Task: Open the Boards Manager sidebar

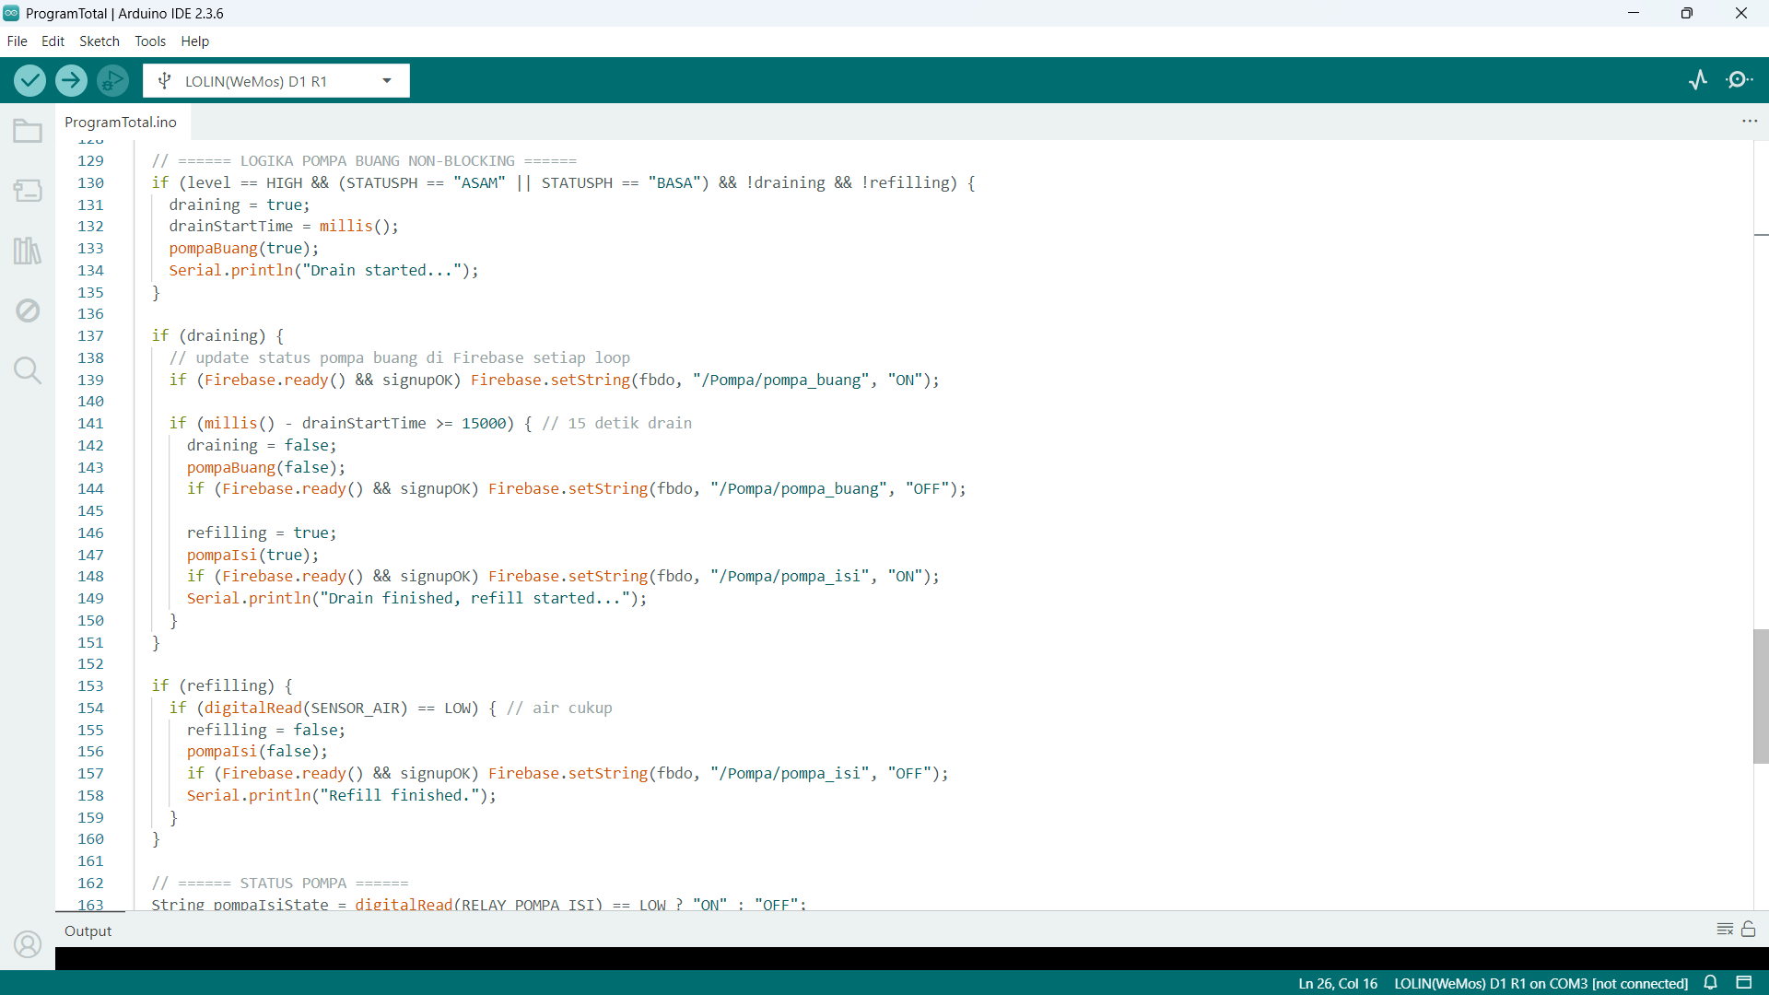Action: (28, 191)
